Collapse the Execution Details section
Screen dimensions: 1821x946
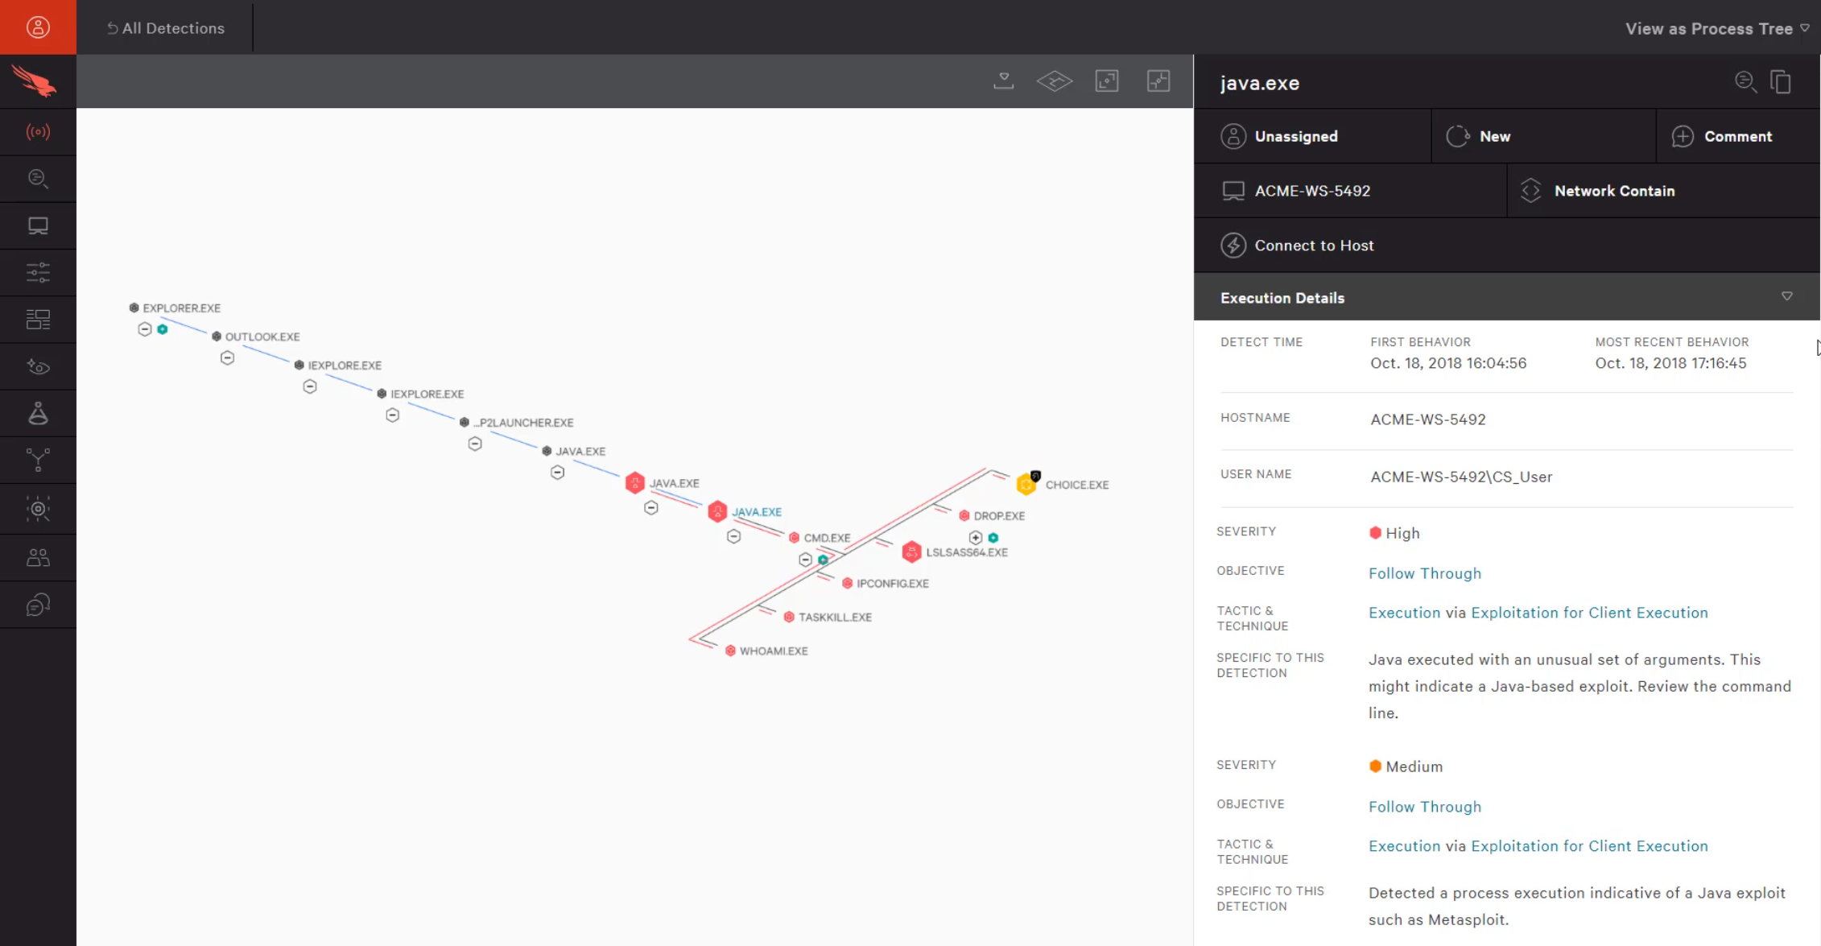1786,297
